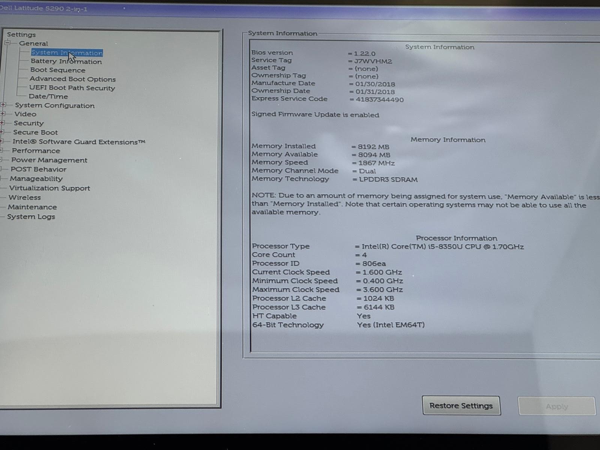The image size is (600, 450).
Task: Expand the System Configuration node
Action: [x=3, y=105]
